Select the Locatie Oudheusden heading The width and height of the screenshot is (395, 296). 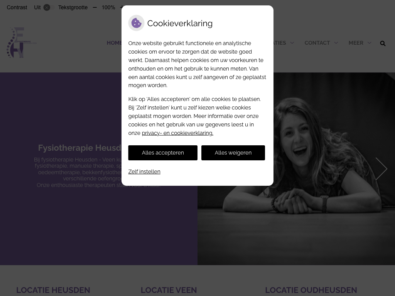[x=311, y=290]
